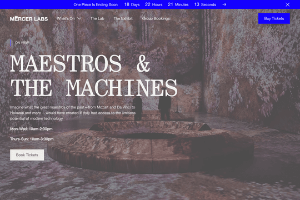Image resolution: width=300 pixels, height=200 pixels.
Task: Click the Thurs-Sun: 10am-3:30pm hours text
Action: tap(32, 139)
